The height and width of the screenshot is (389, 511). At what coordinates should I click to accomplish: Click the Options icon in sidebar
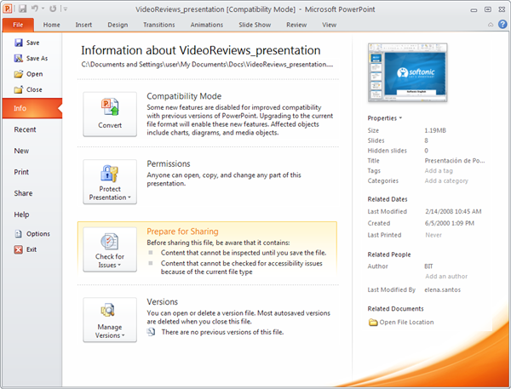pos(19,234)
